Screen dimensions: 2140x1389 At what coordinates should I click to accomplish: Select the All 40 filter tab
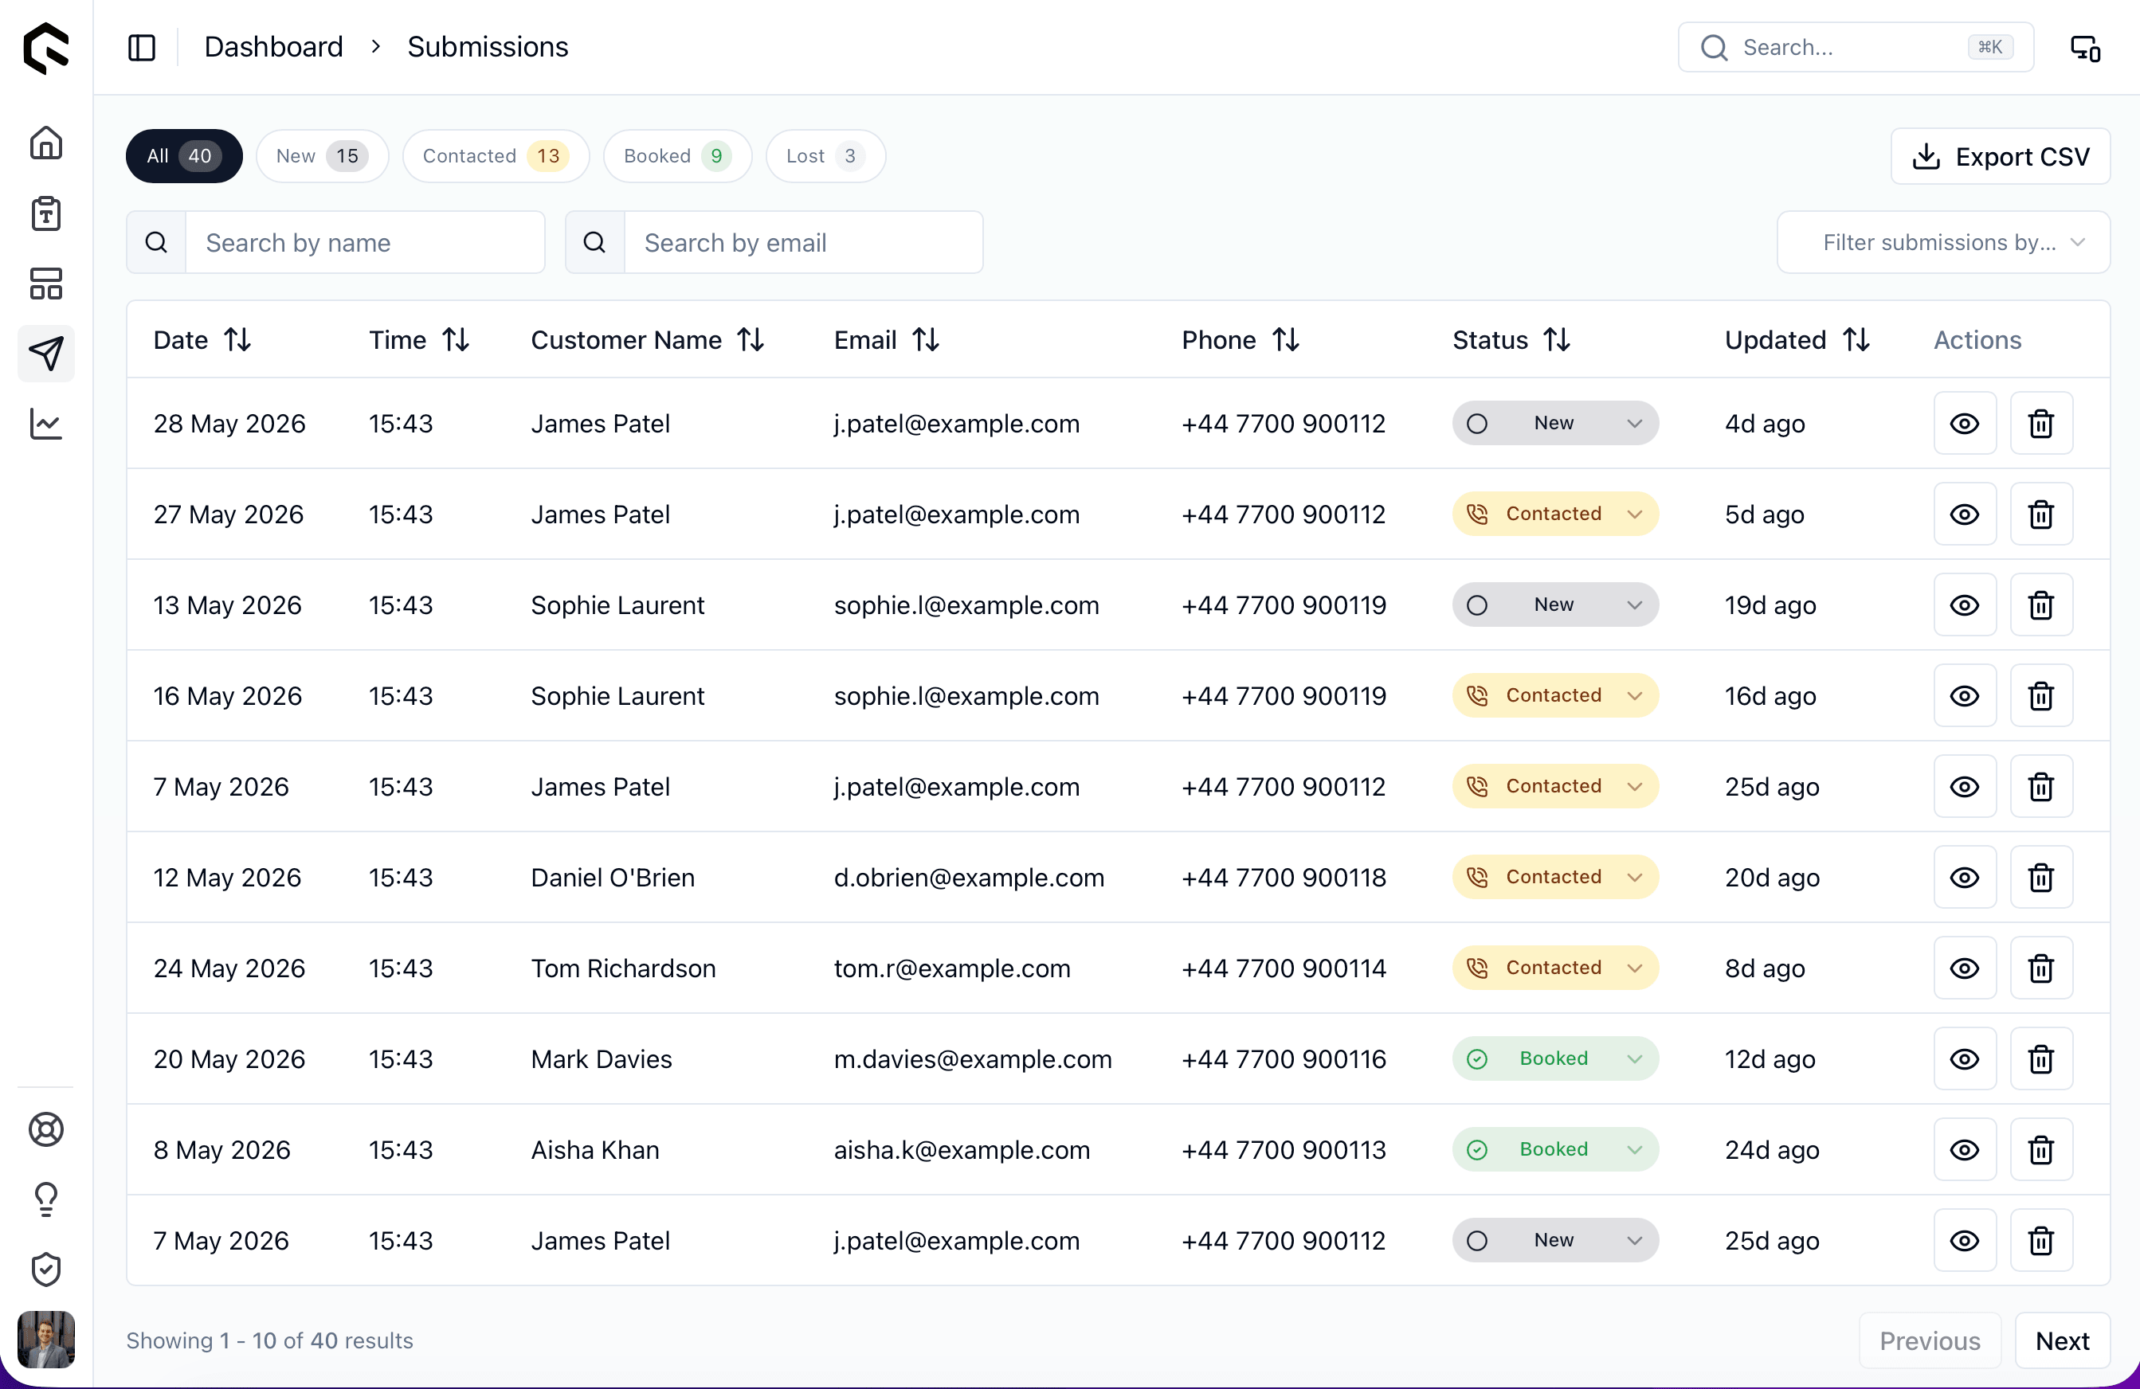pos(184,156)
